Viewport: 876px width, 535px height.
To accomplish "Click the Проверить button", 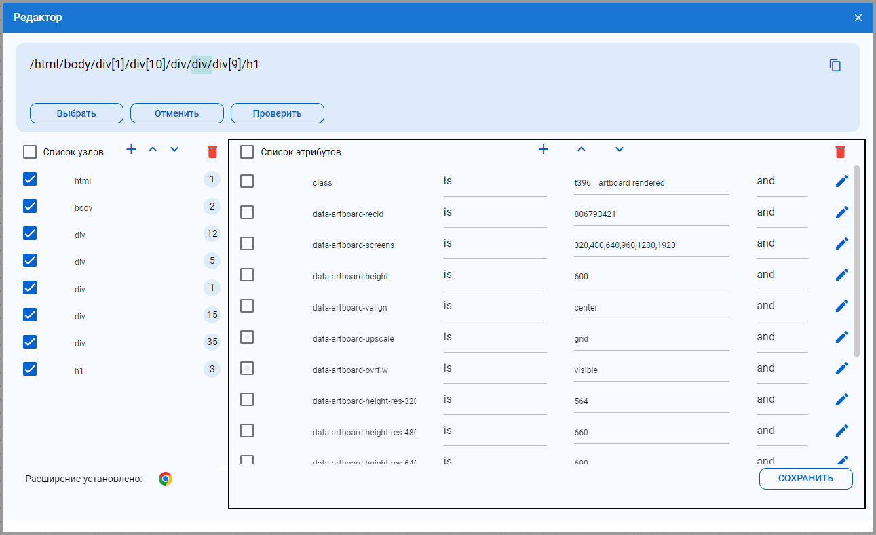I will pyautogui.click(x=278, y=113).
